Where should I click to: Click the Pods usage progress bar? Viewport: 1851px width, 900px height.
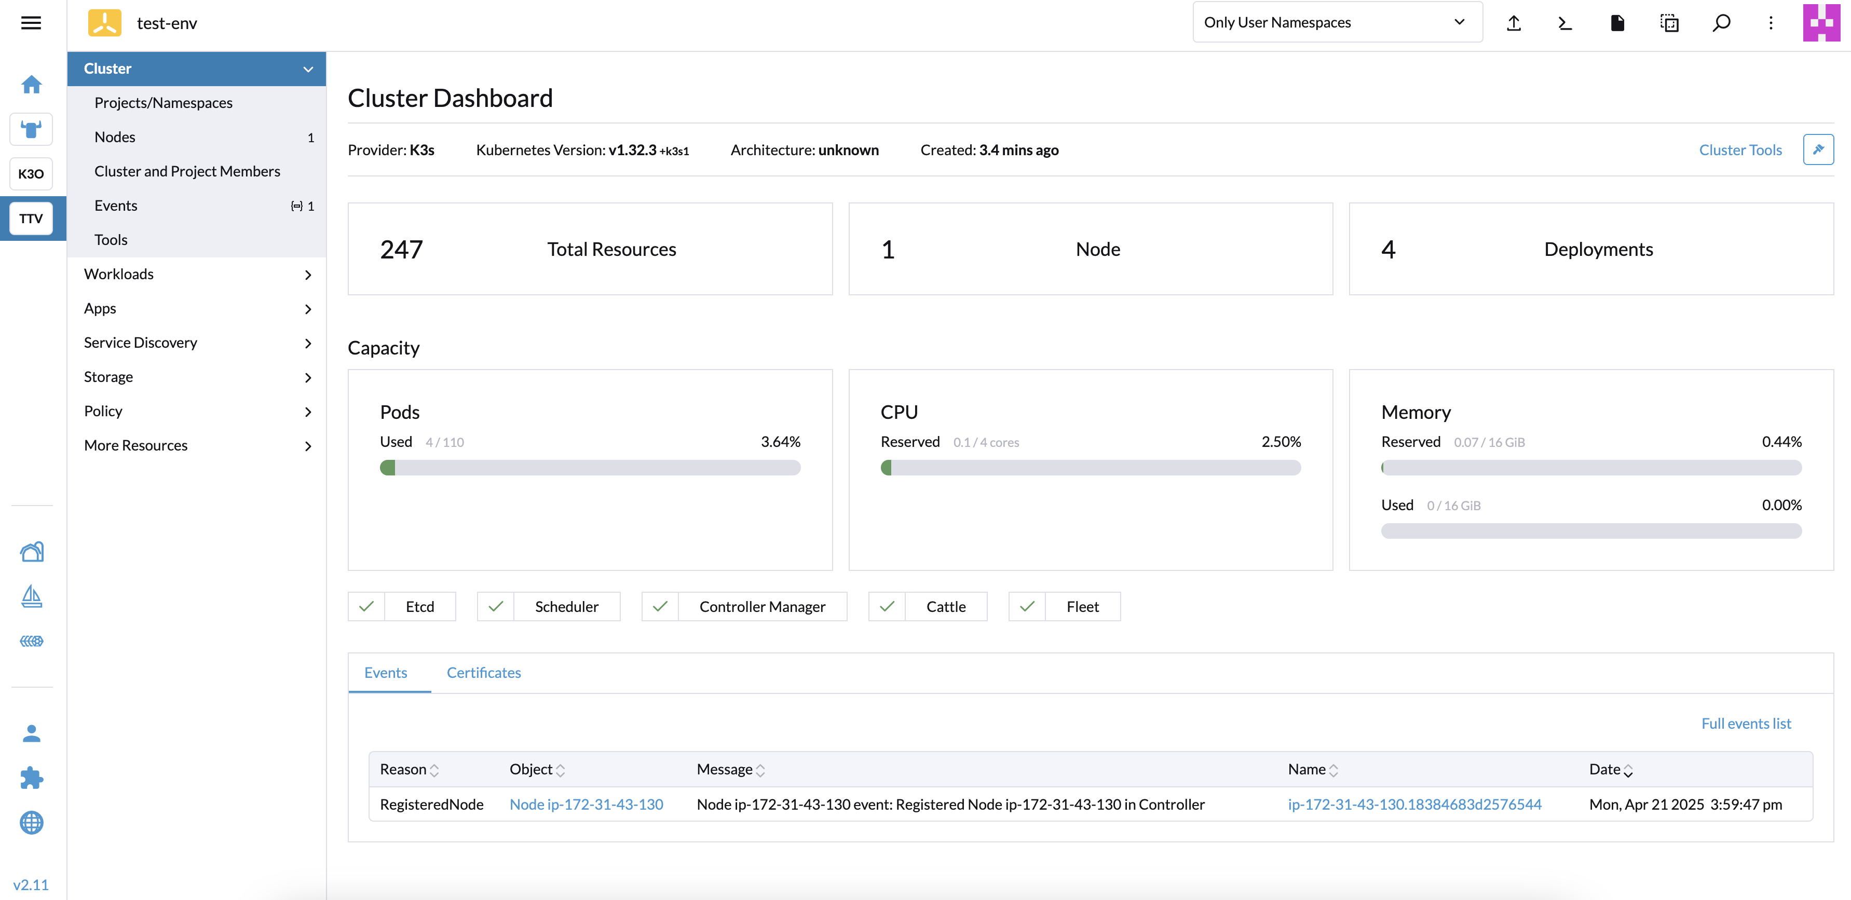[x=589, y=468]
